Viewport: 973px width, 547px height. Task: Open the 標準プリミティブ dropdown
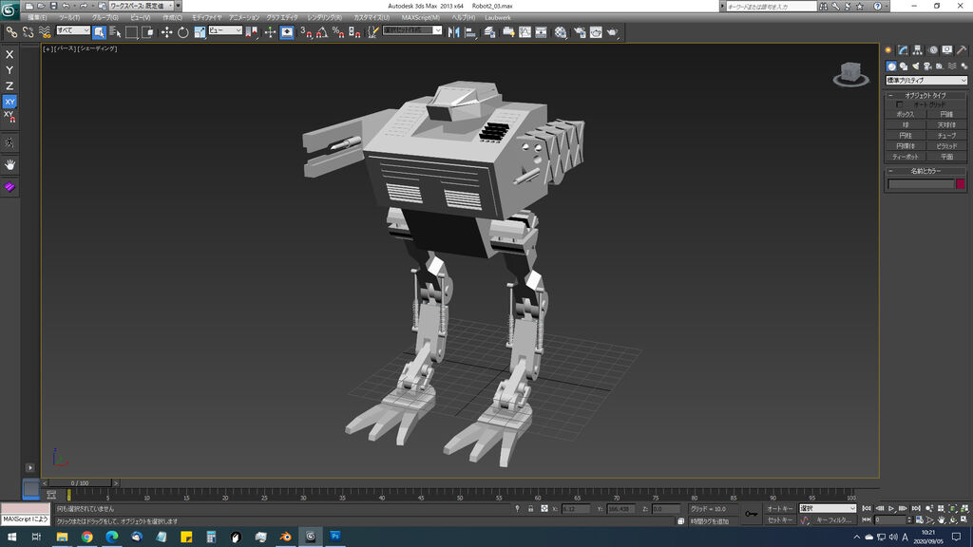[x=925, y=81]
